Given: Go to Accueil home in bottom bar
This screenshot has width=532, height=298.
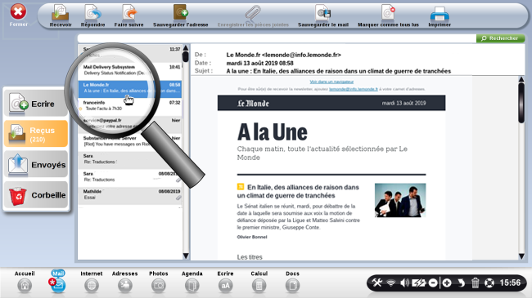Looking at the screenshot, I should (25, 282).
